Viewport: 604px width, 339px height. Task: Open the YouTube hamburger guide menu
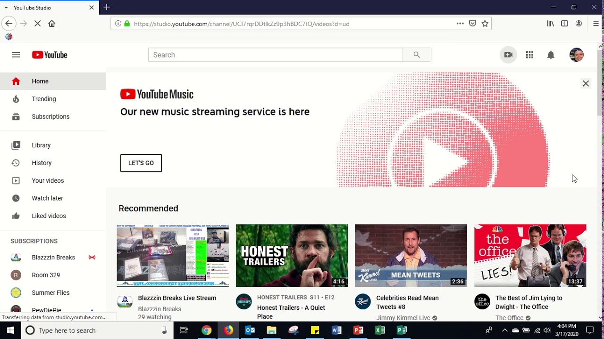pyautogui.click(x=16, y=55)
